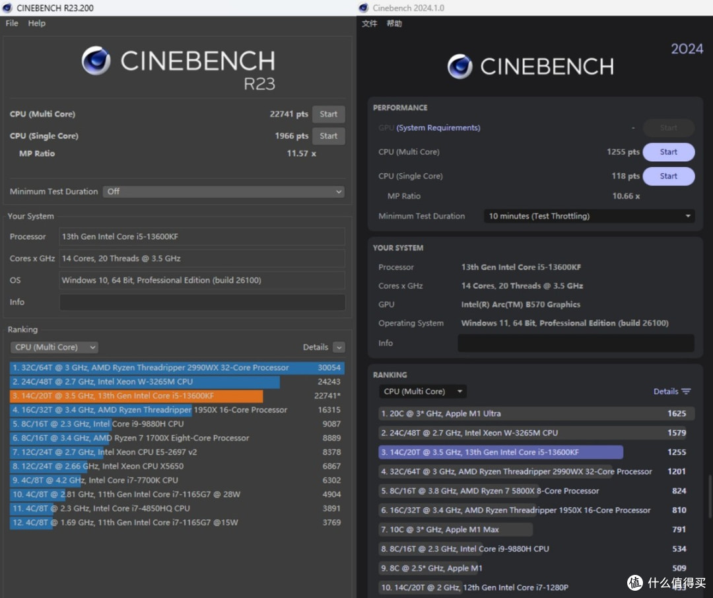Open Minimum Test Duration dropdown set to Off

(223, 192)
